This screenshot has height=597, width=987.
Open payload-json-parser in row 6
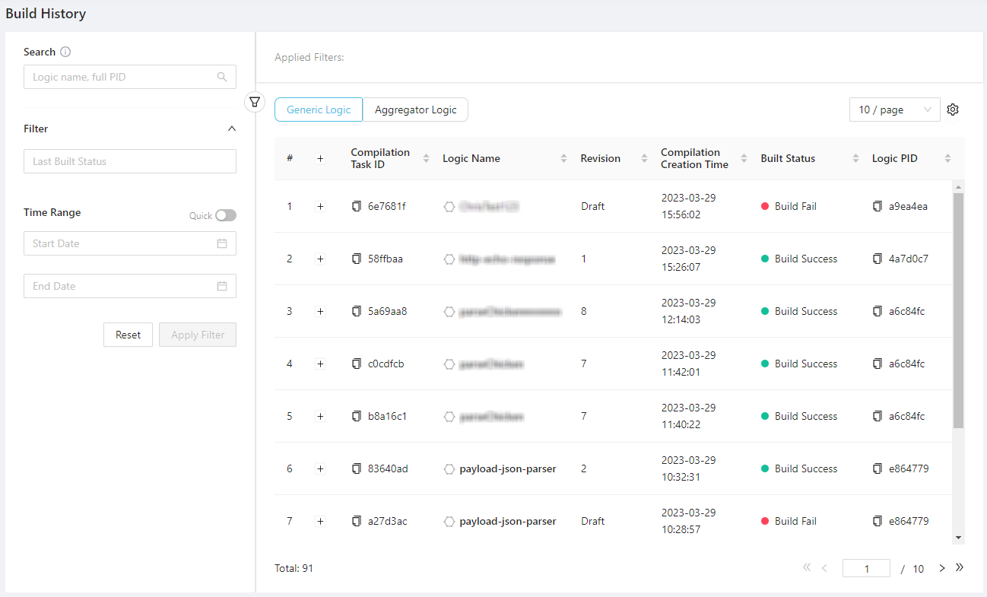coord(507,468)
